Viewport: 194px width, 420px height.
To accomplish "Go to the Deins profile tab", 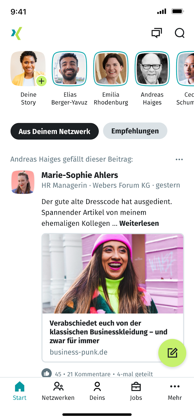I will (x=97, y=391).
